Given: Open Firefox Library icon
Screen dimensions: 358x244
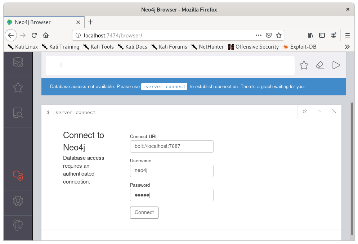Looking at the screenshot, I should (x=310, y=35).
